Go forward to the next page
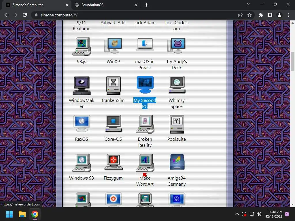Viewport: 295px width, 221px height. pyautogui.click(x=16, y=15)
